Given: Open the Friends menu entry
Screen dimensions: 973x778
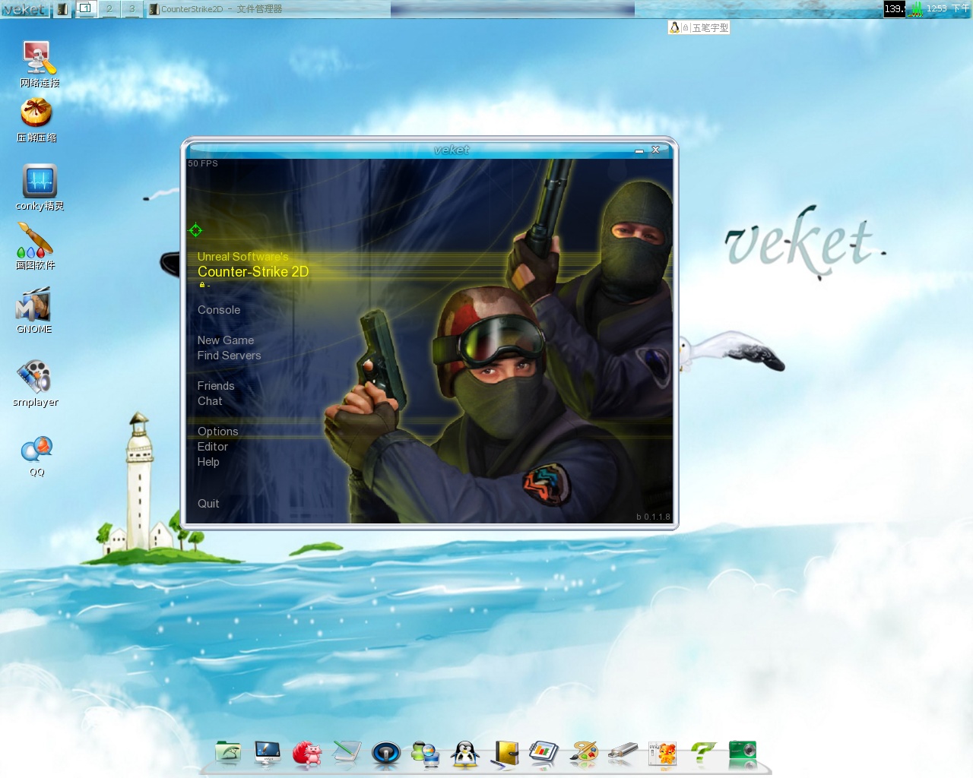Looking at the screenshot, I should pos(216,386).
